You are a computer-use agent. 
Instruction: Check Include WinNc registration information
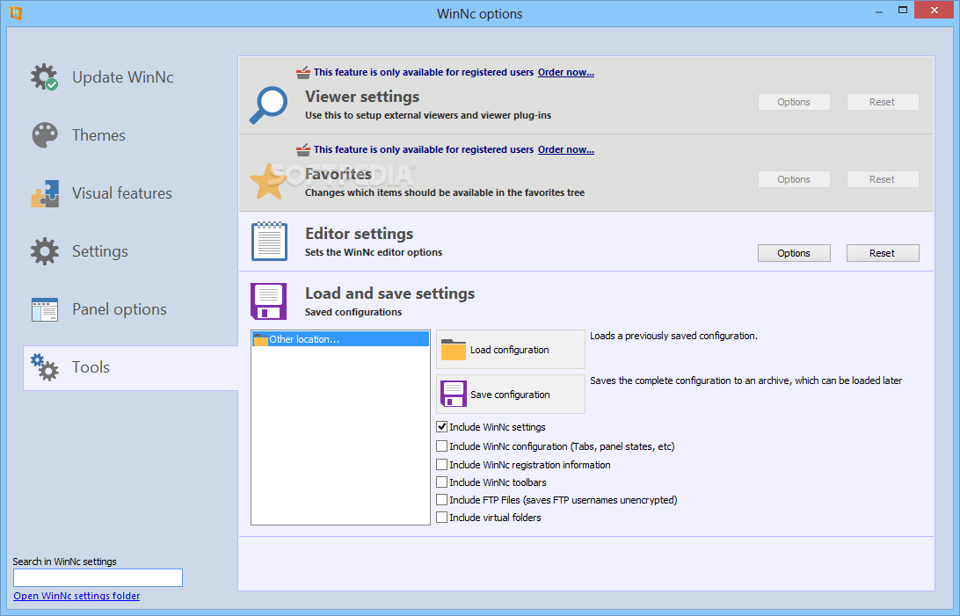[x=441, y=464]
